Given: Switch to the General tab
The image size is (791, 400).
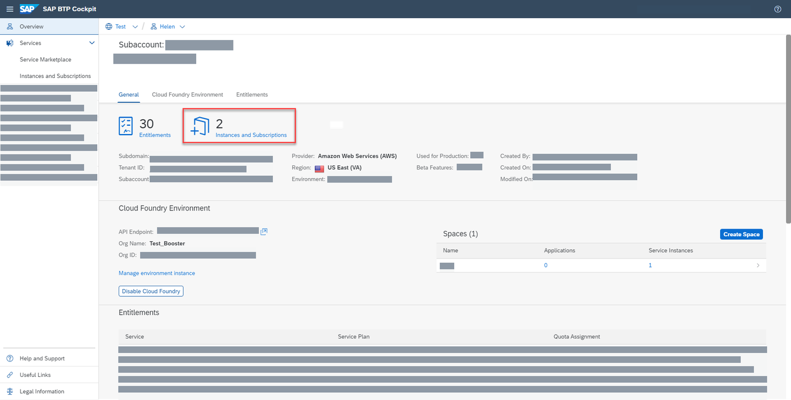Looking at the screenshot, I should point(129,95).
